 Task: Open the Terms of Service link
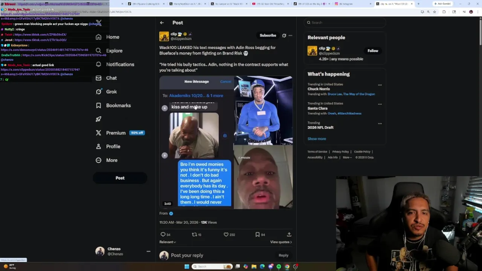317,152
